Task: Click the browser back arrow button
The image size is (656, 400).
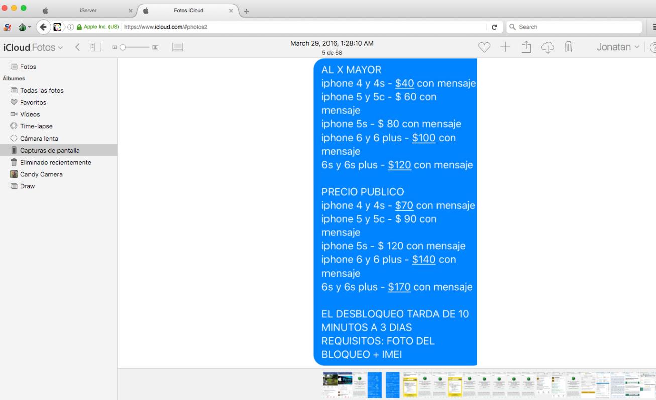Action: pyautogui.click(x=44, y=27)
